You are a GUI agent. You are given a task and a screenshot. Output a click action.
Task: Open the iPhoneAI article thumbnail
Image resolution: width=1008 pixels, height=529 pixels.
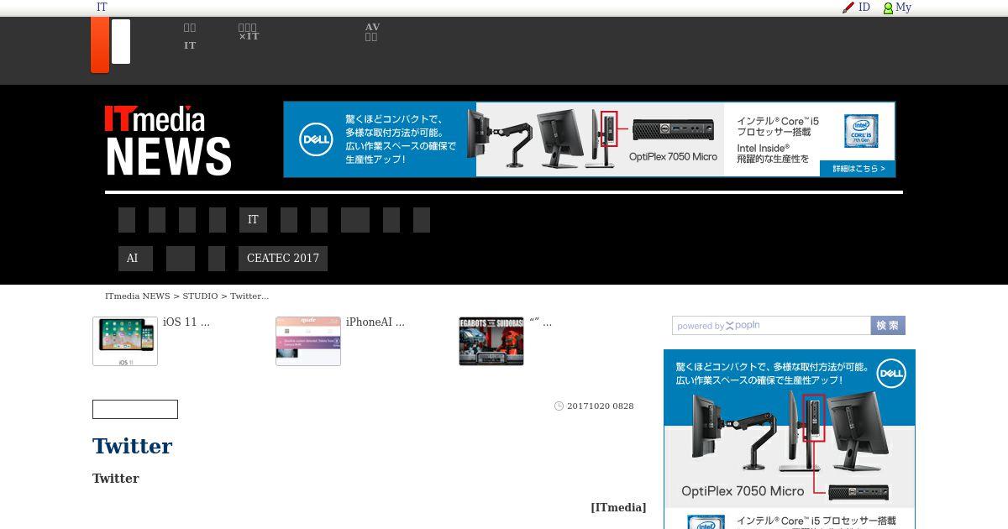point(308,341)
